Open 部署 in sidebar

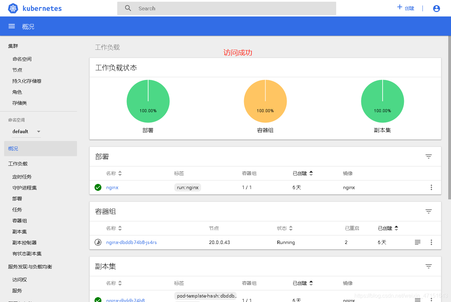point(17,199)
